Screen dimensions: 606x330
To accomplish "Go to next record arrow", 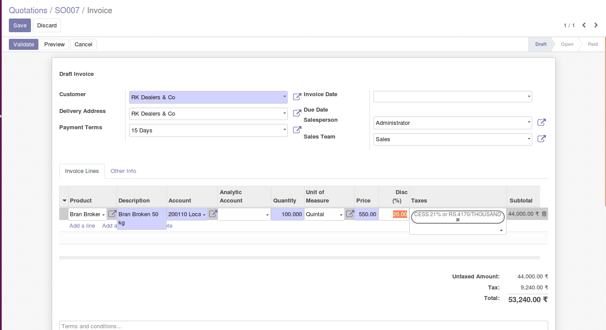I will pos(596,26).
